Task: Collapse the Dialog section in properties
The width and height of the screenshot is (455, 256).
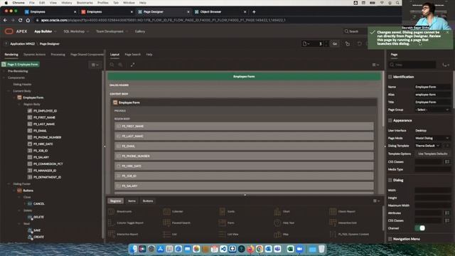Action: (x=390, y=180)
